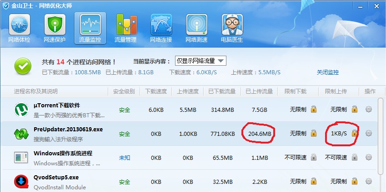This screenshot has height=192, width=386.
Task: Open the 仅显示网络流量 display content dropdown
Action: click(201, 61)
